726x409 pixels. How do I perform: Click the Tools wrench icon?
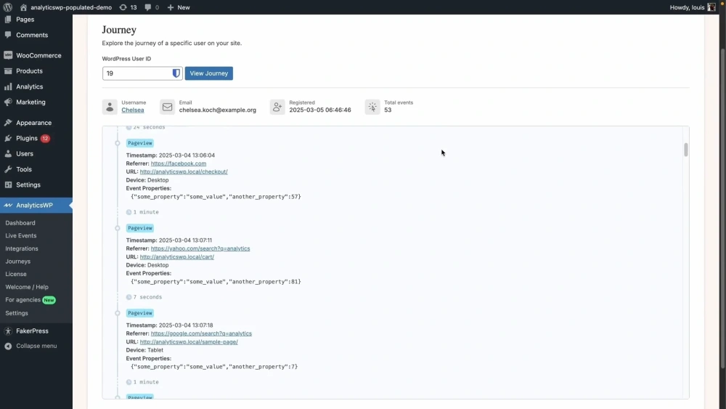[8, 169]
